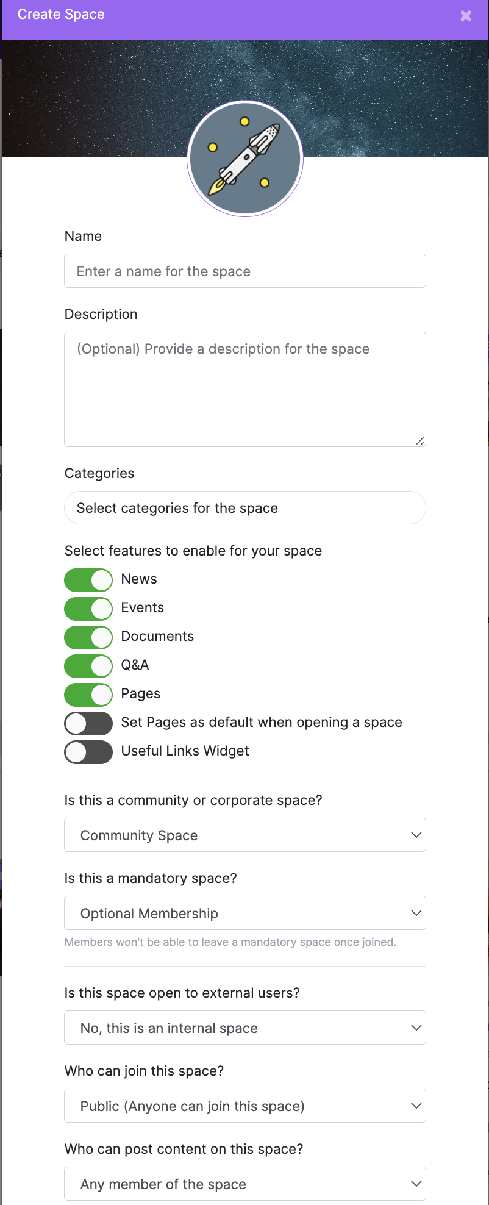The width and height of the screenshot is (489, 1205).
Task: Open the 'Who can join this space?' dropdown
Action: pyautogui.click(x=245, y=1105)
